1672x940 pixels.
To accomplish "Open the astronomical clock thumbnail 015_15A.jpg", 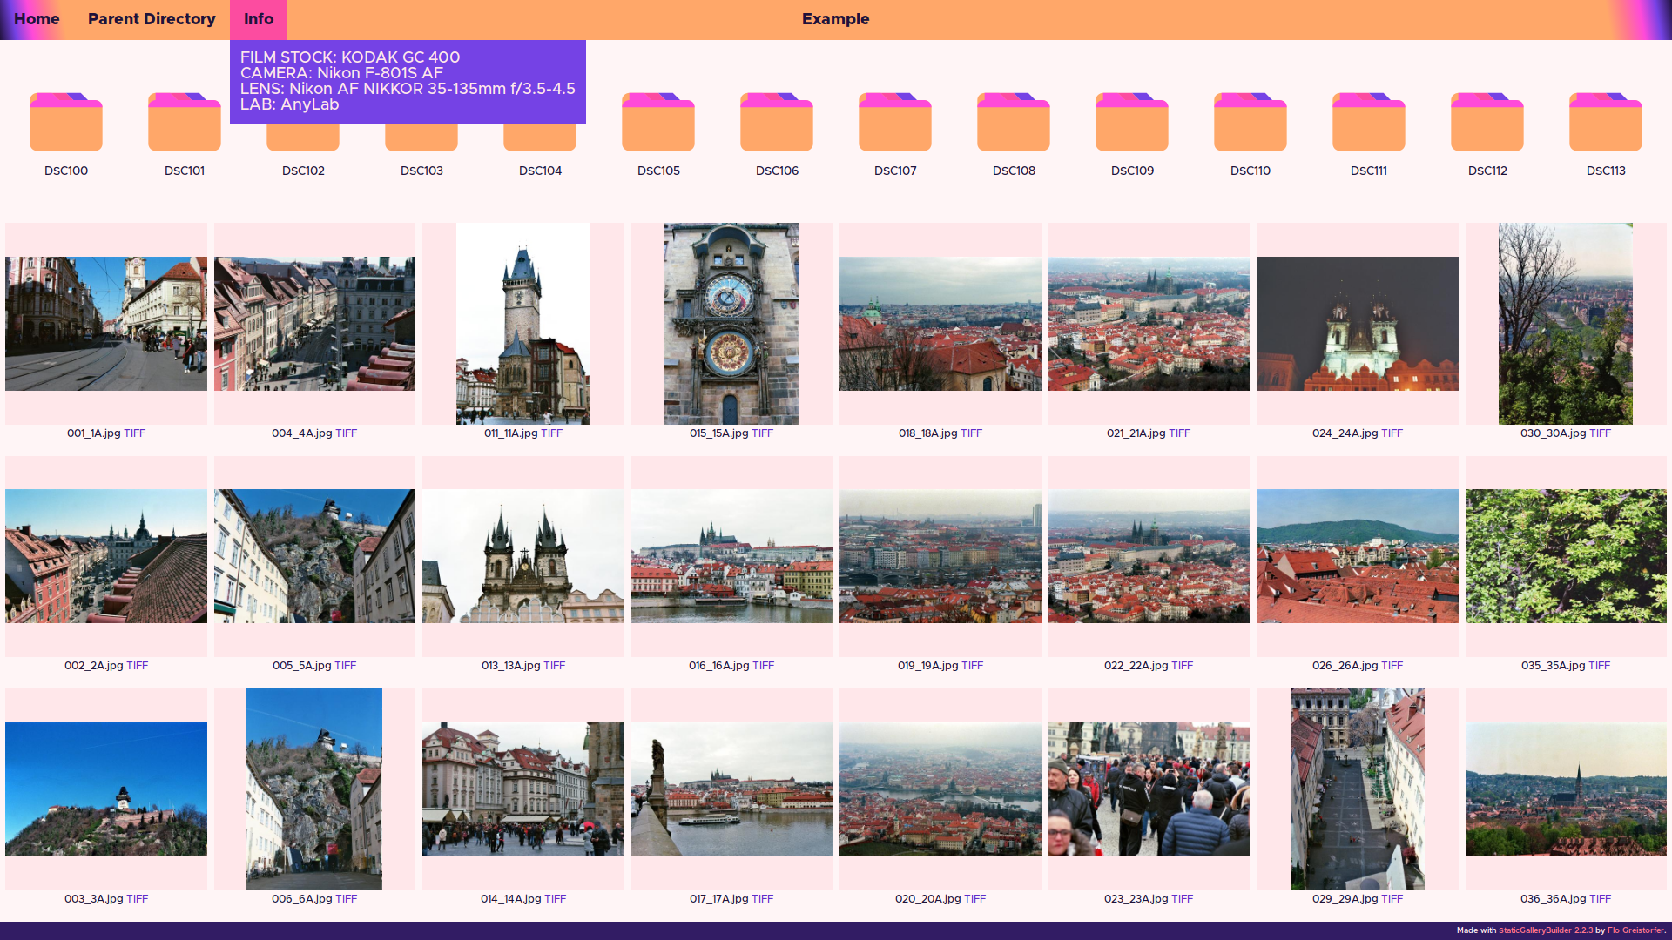I will tap(731, 324).
